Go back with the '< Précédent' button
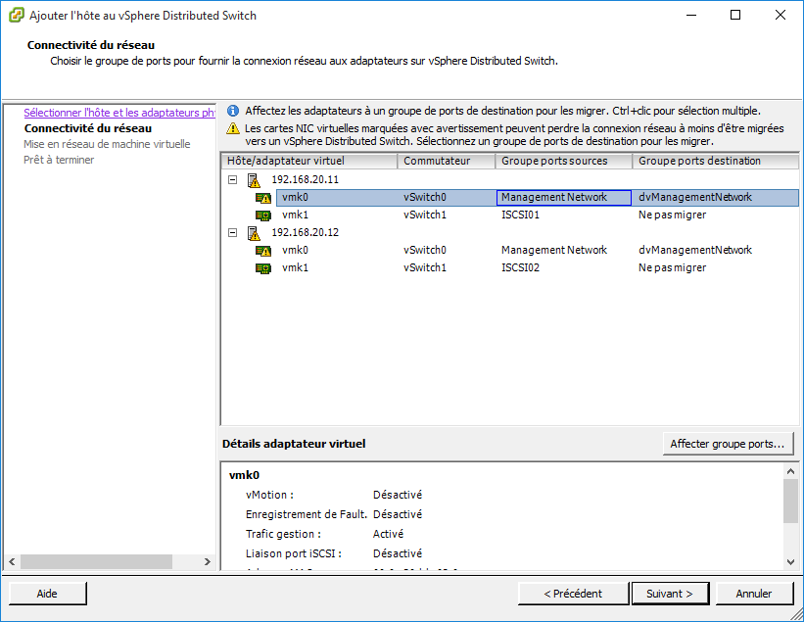The image size is (804, 622). [x=573, y=594]
